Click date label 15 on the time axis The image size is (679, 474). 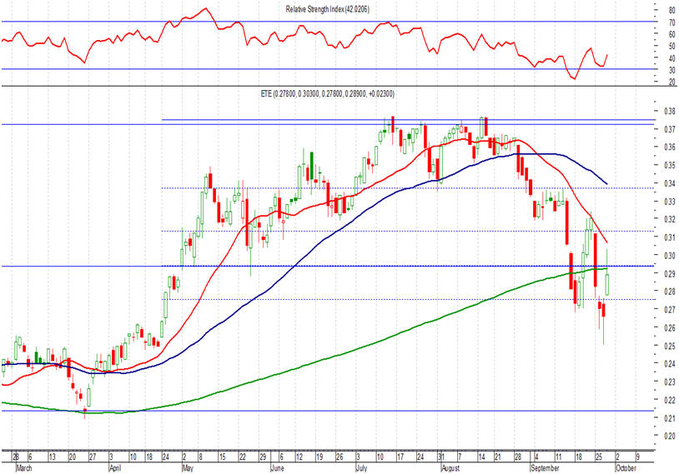[x=222, y=457]
